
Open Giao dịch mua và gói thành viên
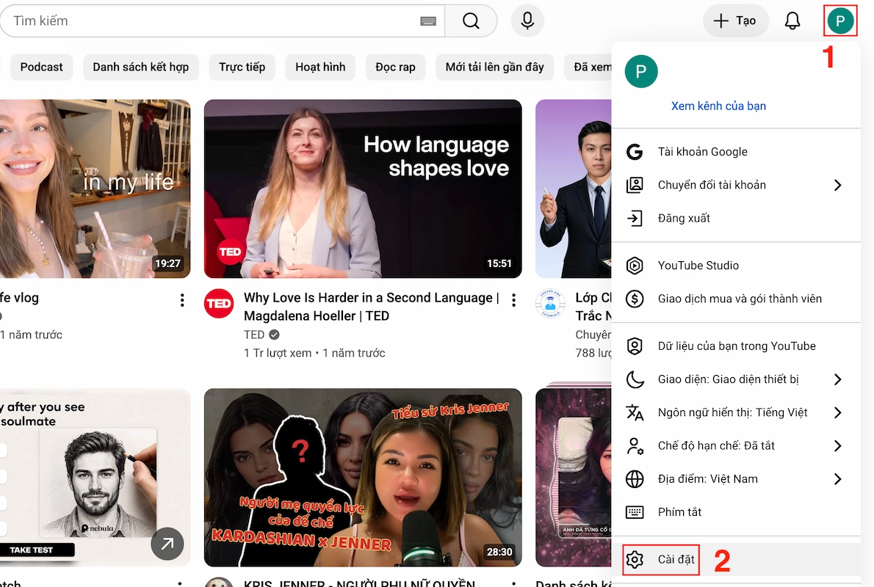click(x=736, y=299)
